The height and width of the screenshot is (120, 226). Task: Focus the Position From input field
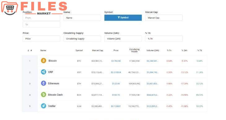[x=41, y=18]
